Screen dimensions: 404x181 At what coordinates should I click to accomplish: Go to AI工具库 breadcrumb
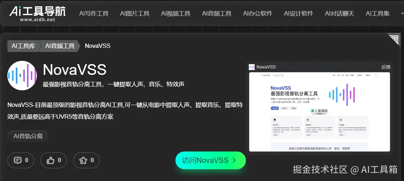click(x=23, y=46)
